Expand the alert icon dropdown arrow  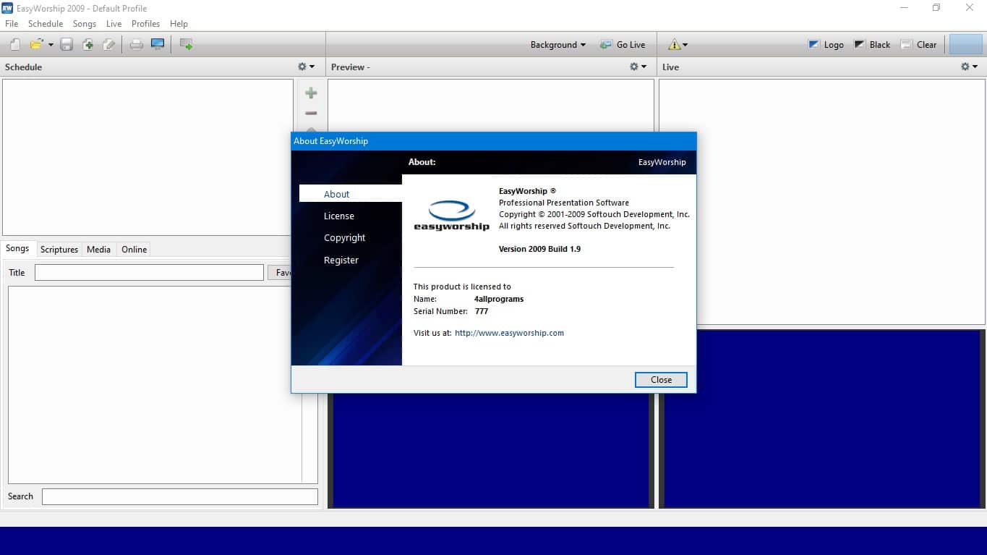click(x=685, y=45)
